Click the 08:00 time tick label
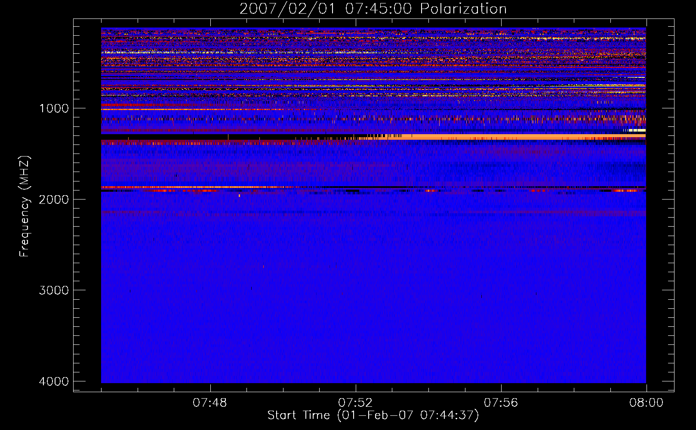This screenshot has width=696, height=430. [x=646, y=403]
